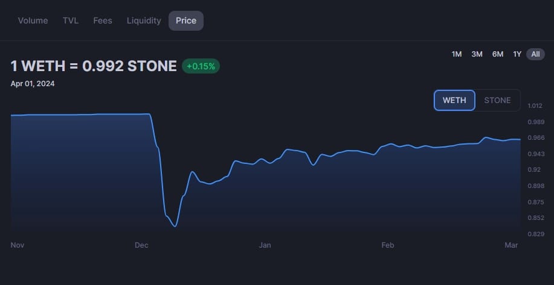Select the 6M time range
Viewport: 554px width, 285px height.
tap(498, 54)
